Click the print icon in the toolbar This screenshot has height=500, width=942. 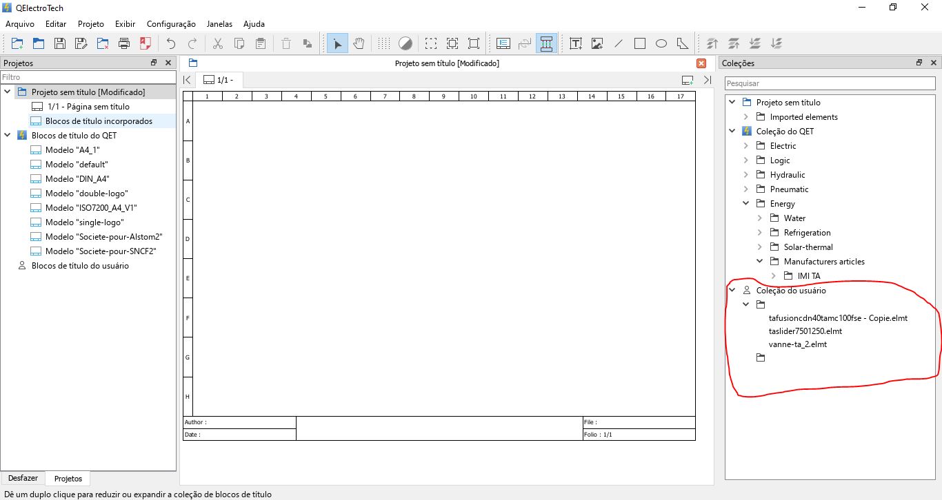124,44
